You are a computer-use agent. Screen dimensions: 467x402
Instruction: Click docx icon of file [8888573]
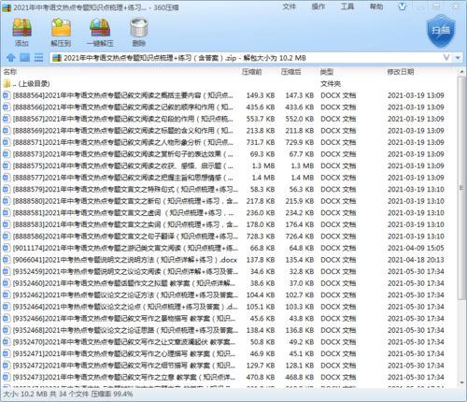pos(6,154)
